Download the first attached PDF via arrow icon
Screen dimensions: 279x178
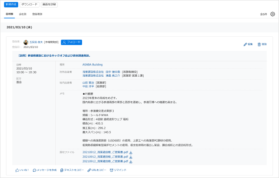[131, 152]
